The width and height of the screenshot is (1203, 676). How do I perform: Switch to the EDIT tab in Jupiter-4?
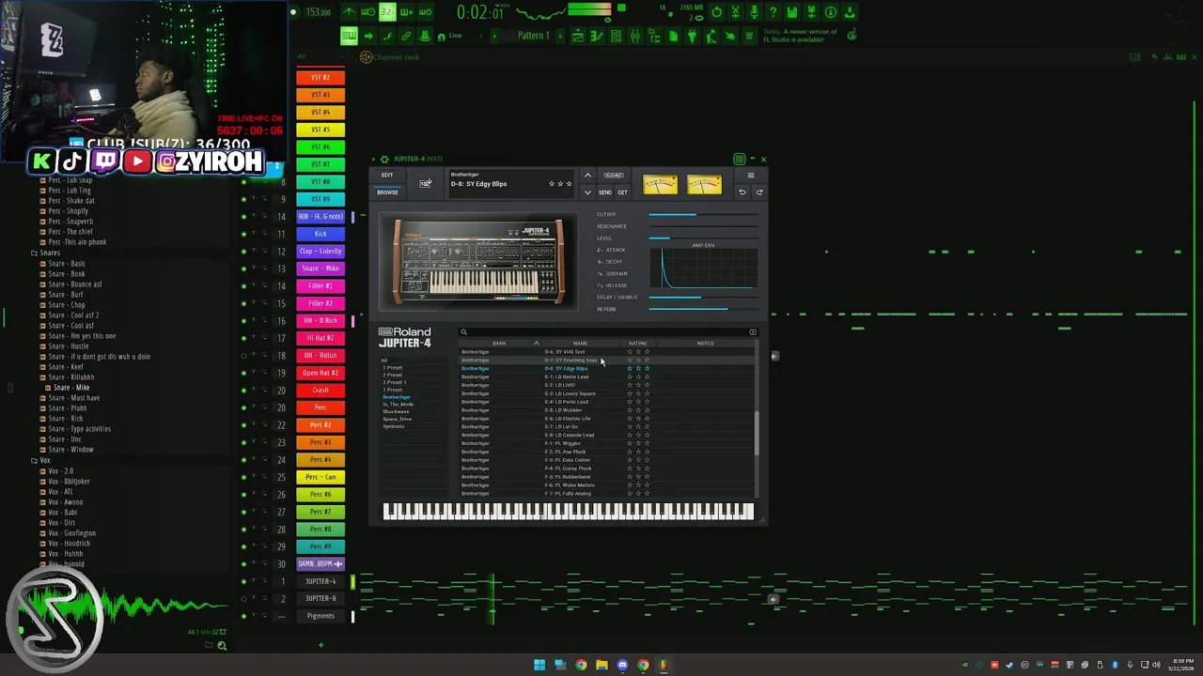coord(387,175)
